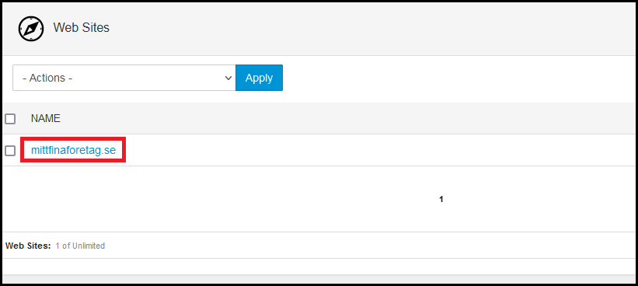The height and width of the screenshot is (286, 638).
Task: Open the Actions dropdown list
Action: tap(124, 78)
